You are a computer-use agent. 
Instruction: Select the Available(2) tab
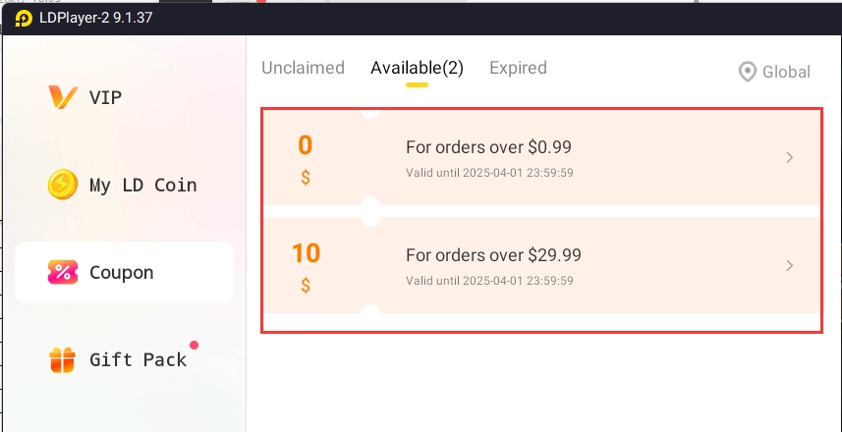pyautogui.click(x=417, y=68)
